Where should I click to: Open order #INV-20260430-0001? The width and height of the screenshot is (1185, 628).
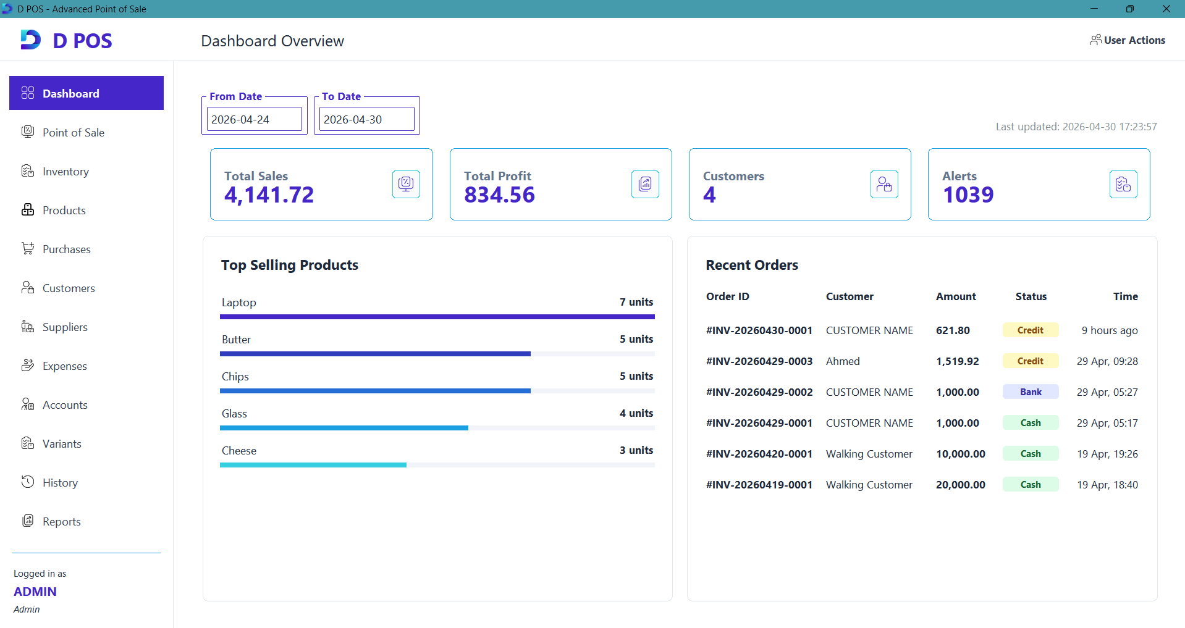point(759,330)
